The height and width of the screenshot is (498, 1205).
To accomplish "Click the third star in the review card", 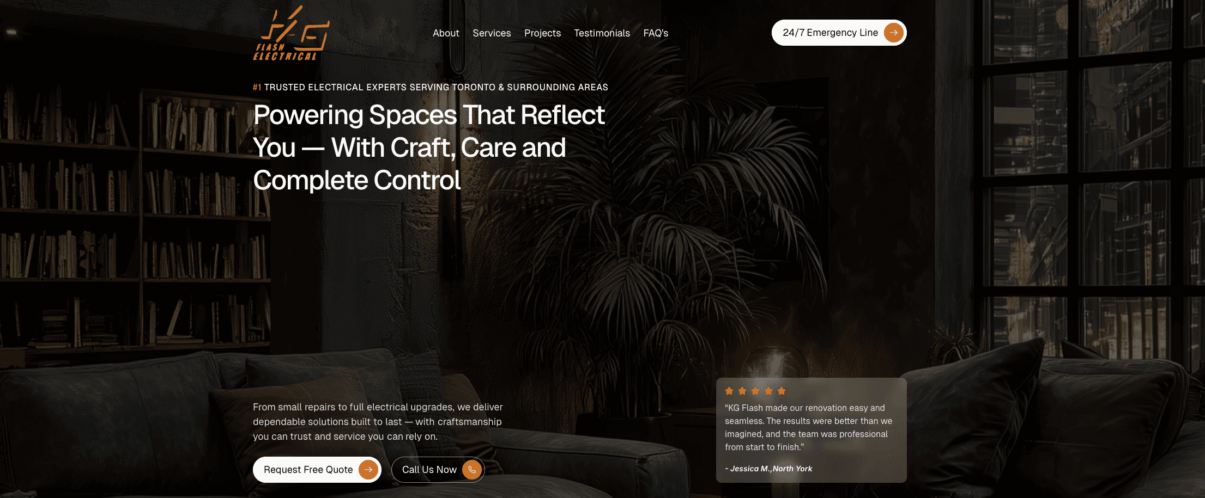I will 755,391.
